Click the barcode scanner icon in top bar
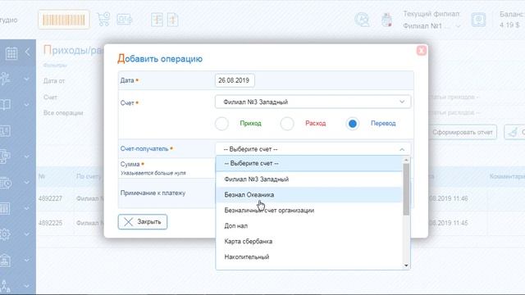The width and height of the screenshot is (525, 295). click(64, 20)
